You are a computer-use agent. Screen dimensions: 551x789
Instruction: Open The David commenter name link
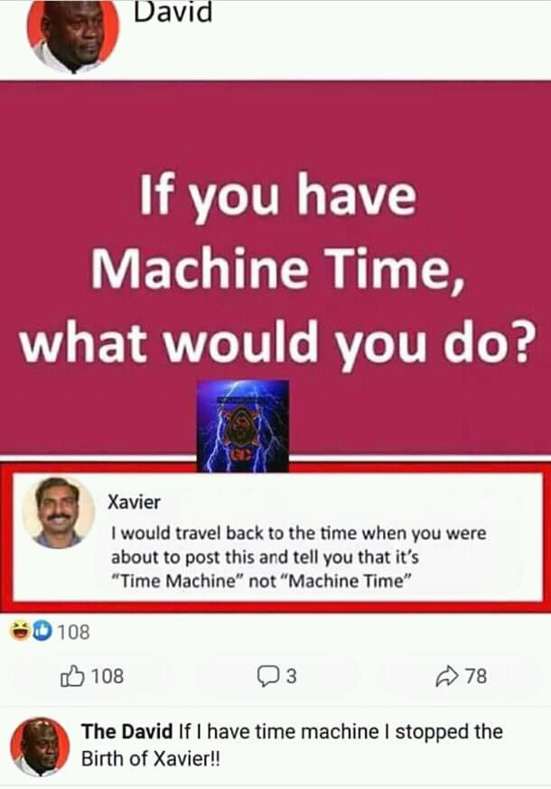[x=127, y=731]
